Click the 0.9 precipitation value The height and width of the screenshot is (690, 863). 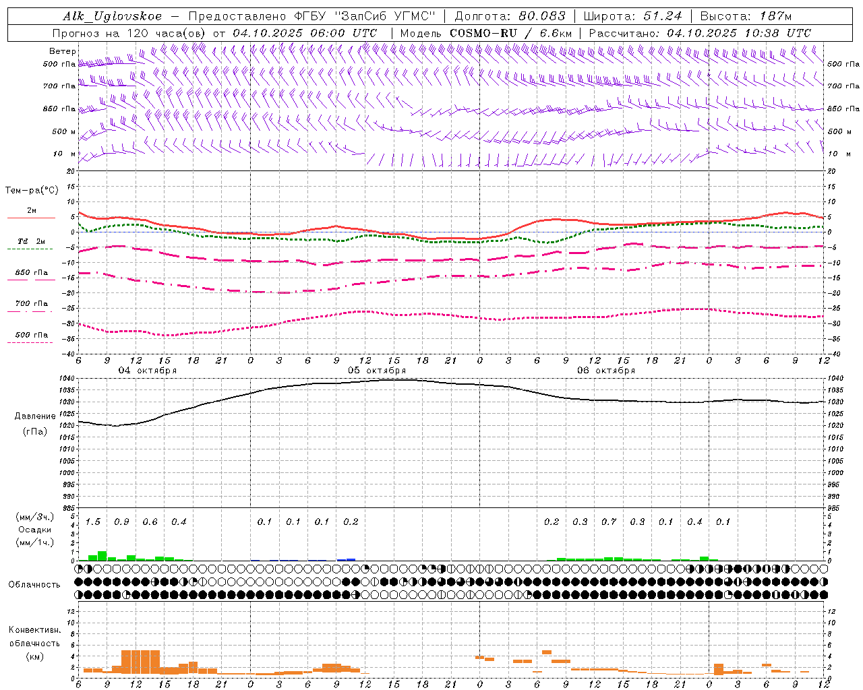point(121,522)
